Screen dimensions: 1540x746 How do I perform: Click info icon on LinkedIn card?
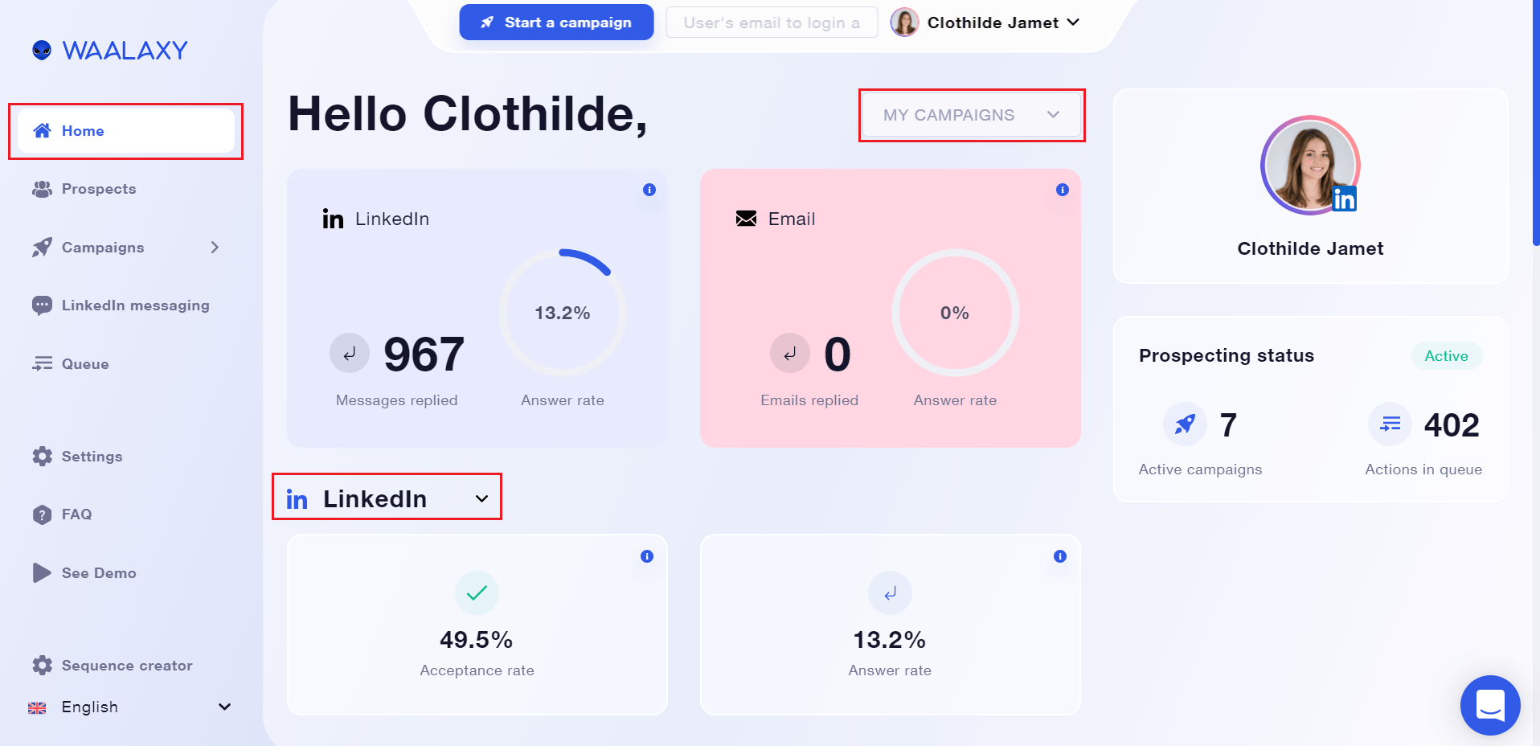pos(649,190)
